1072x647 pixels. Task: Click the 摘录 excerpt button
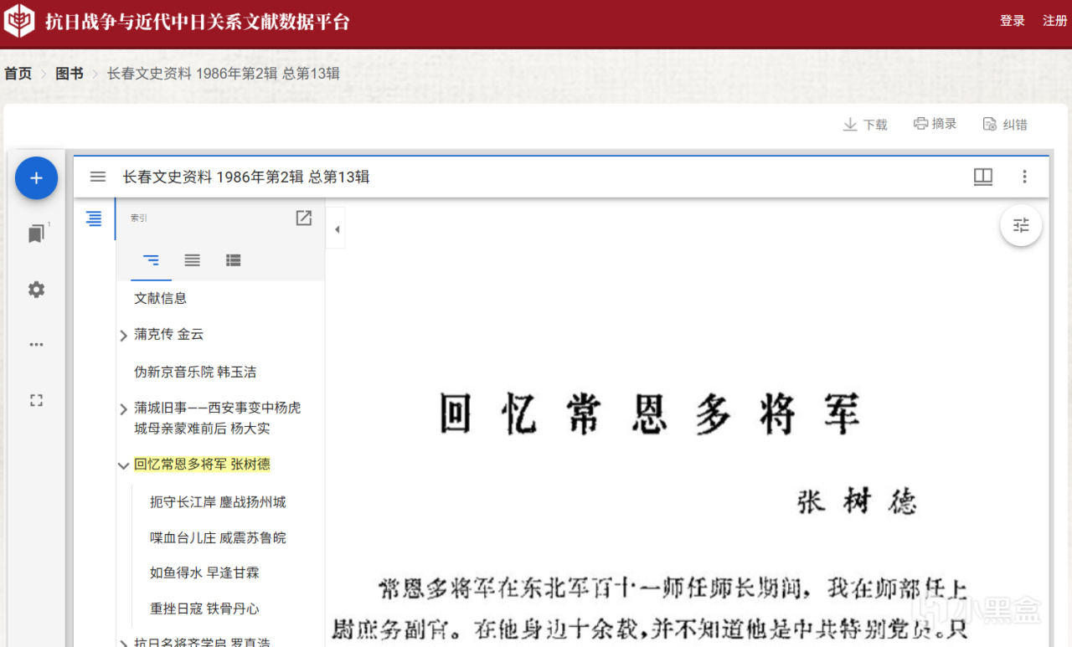[x=935, y=124]
